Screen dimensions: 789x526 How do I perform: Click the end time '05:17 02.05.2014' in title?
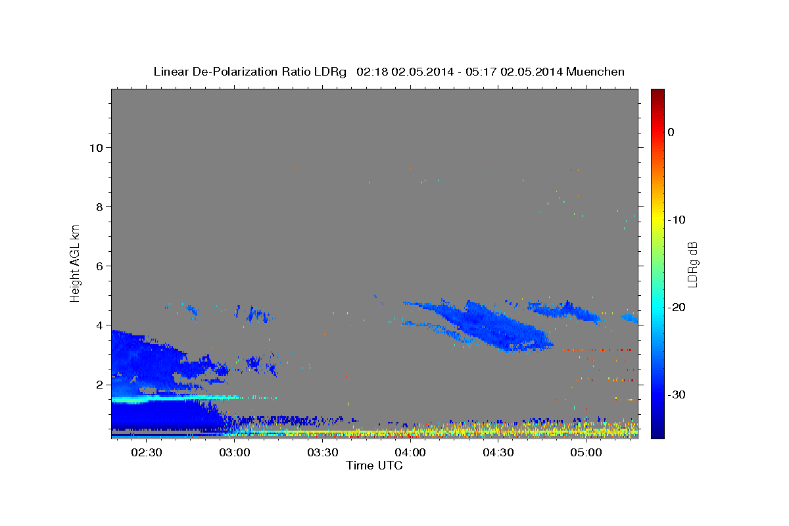click(514, 72)
